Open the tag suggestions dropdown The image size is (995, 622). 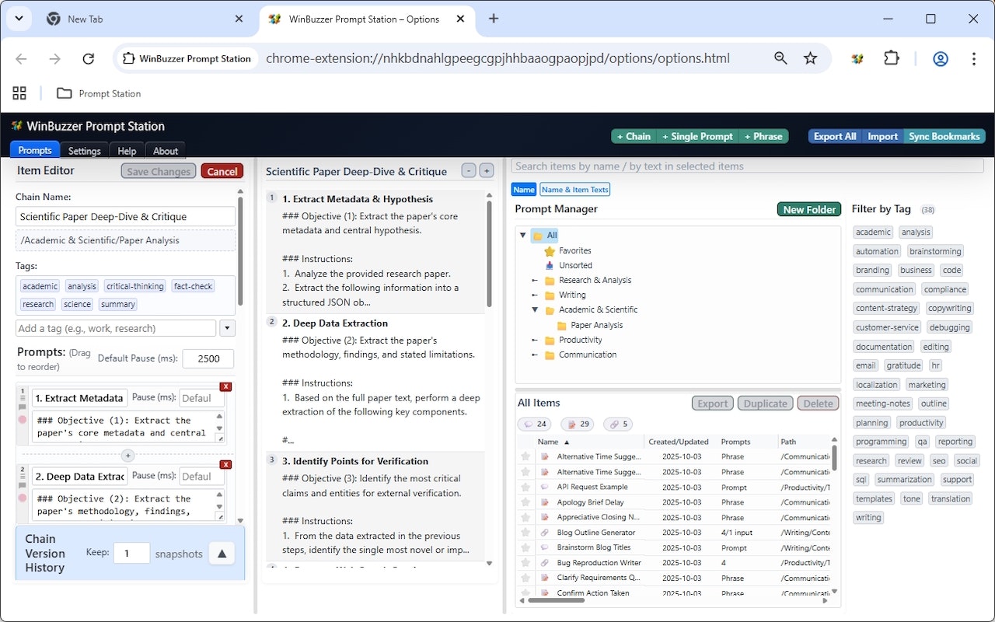227,328
